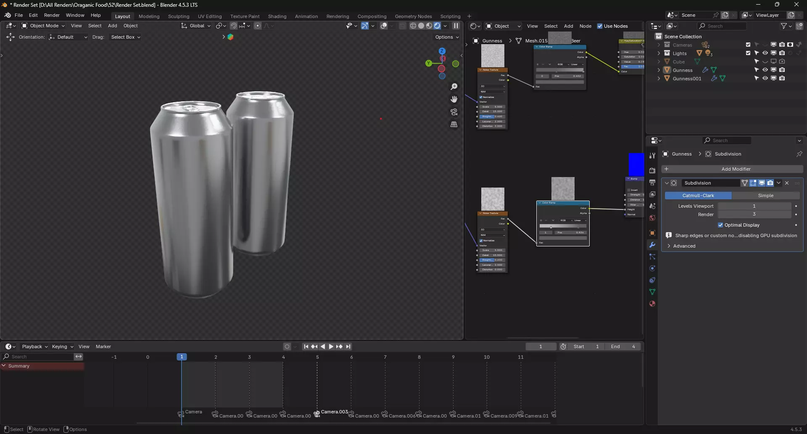Click Add Modifier button

(x=732, y=169)
